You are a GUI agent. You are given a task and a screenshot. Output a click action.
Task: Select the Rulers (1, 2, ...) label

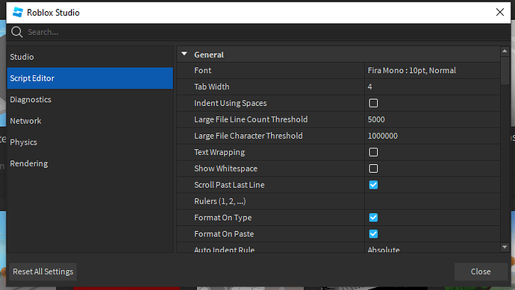click(x=219, y=201)
